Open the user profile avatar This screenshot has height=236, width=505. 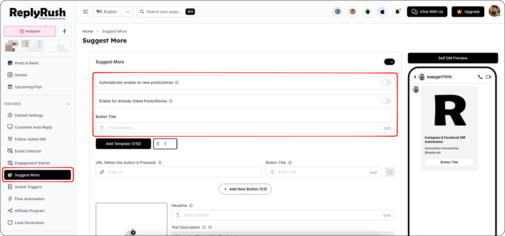494,11
